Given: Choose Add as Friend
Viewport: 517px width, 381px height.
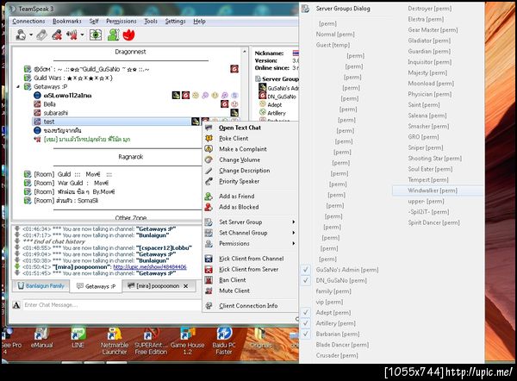Looking at the screenshot, I should [x=250, y=197].
